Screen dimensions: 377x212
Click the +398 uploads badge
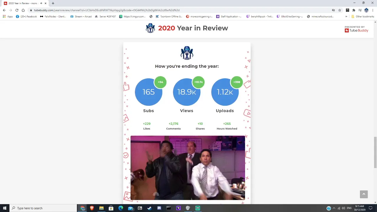click(x=237, y=82)
